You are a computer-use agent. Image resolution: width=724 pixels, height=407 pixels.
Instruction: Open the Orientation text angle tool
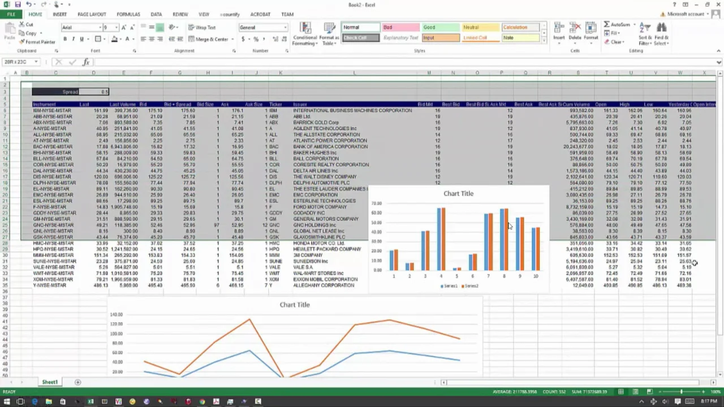coord(173,27)
